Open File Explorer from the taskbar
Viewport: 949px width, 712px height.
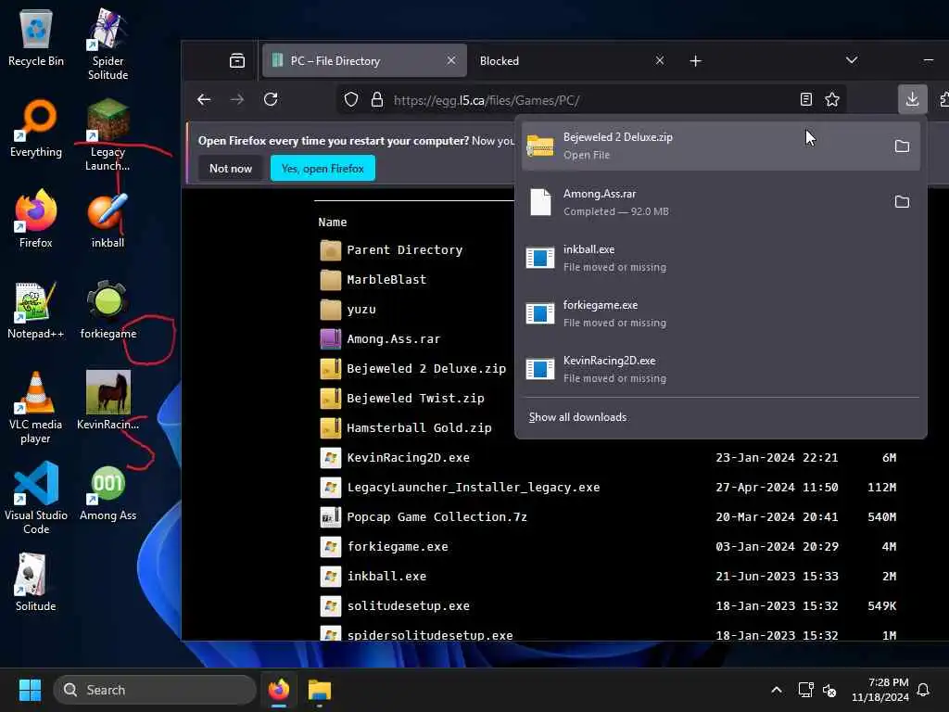[x=319, y=690]
